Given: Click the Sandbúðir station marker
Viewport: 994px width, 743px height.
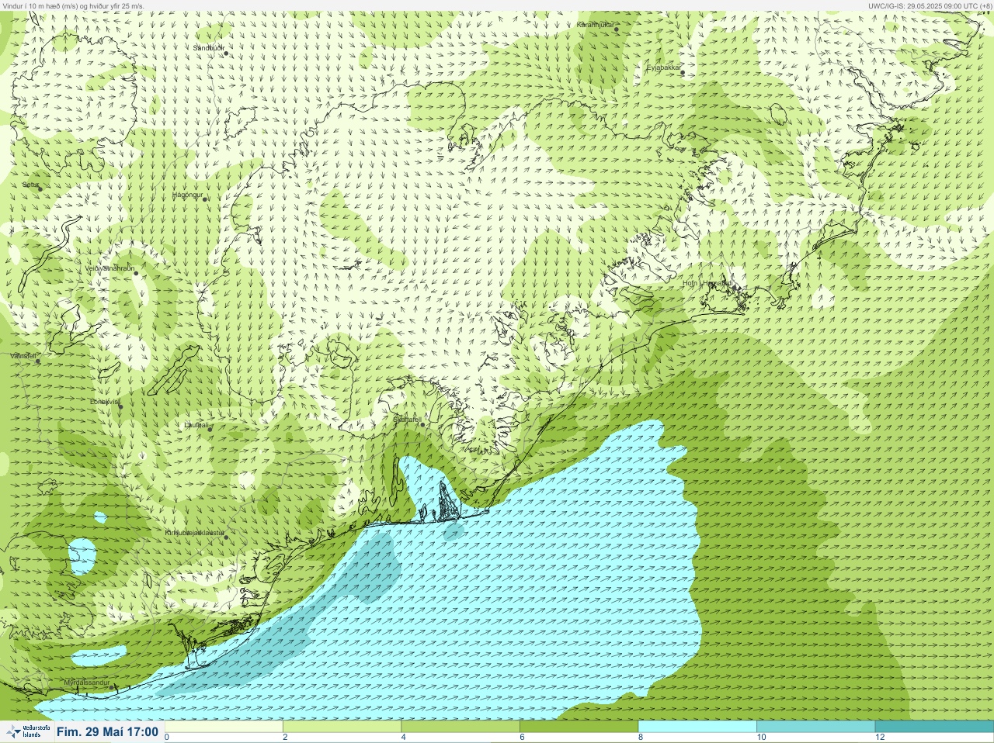Looking at the screenshot, I should point(226,53).
